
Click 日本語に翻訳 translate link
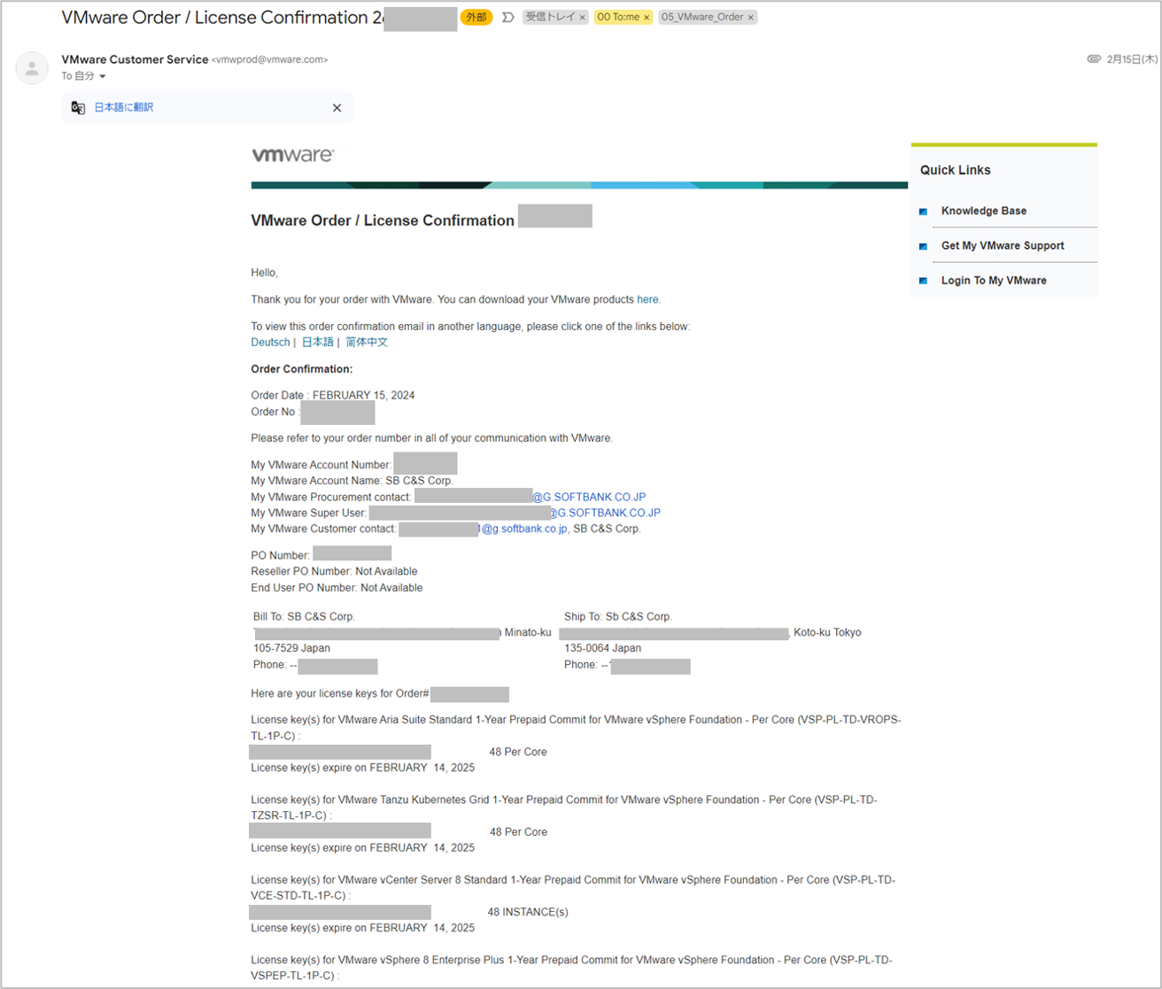coord(124,107)
